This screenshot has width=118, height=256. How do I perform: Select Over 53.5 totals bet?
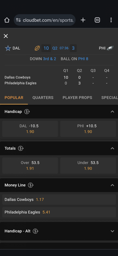[30, 166]
